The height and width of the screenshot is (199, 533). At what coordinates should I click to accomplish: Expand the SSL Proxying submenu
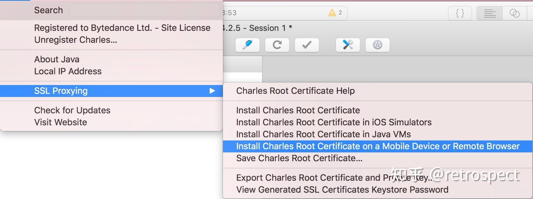(x=111, y=91)
